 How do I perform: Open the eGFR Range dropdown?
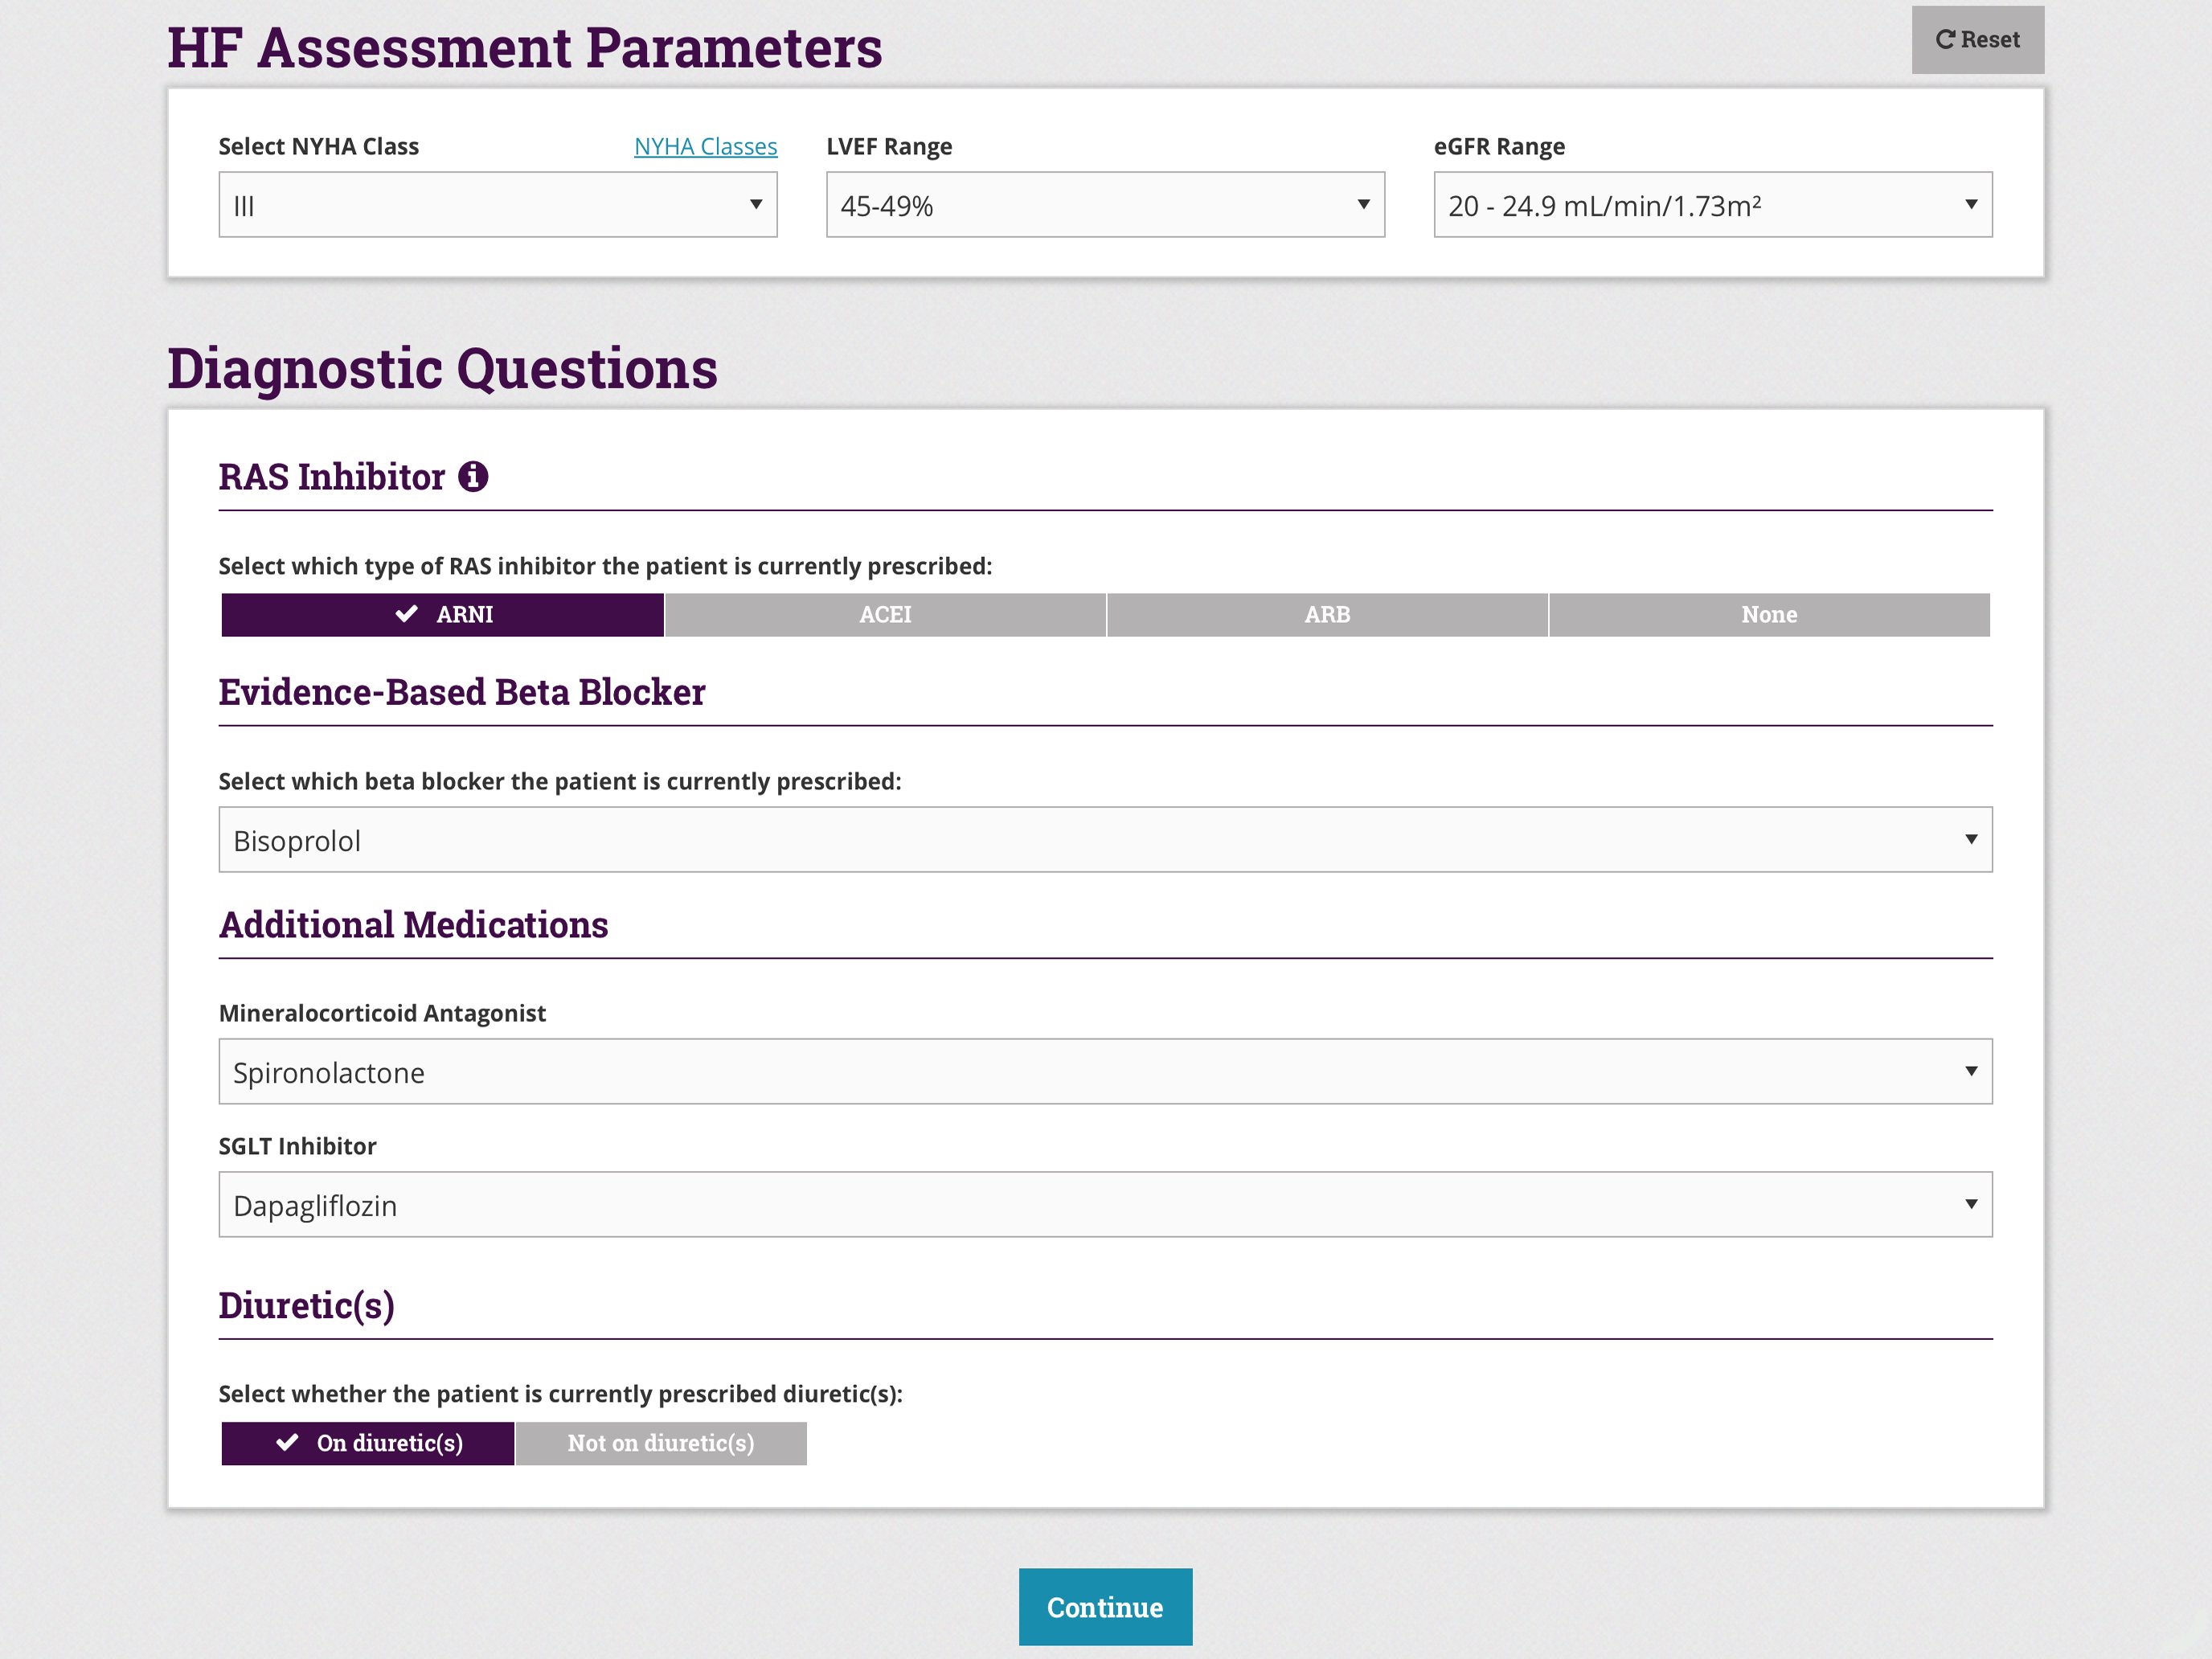(1712, 205)
